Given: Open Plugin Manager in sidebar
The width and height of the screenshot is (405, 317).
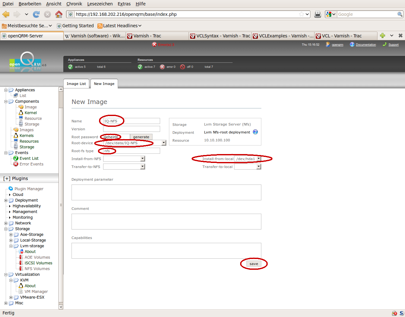Looking at the screenshot, I should coord(28,189).
